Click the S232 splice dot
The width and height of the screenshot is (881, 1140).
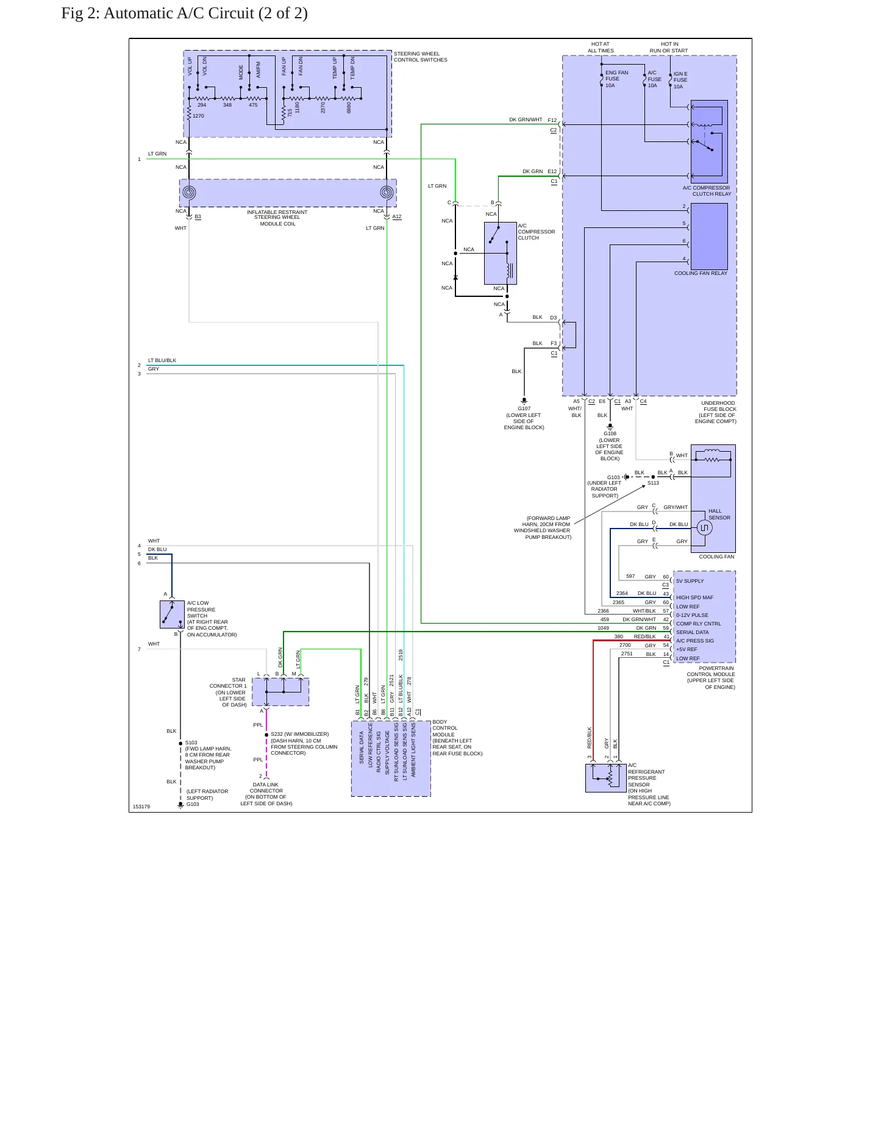click(266, 735)
